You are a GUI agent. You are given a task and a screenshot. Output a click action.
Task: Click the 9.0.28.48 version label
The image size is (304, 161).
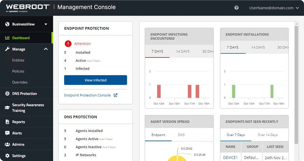click(200, 155)
